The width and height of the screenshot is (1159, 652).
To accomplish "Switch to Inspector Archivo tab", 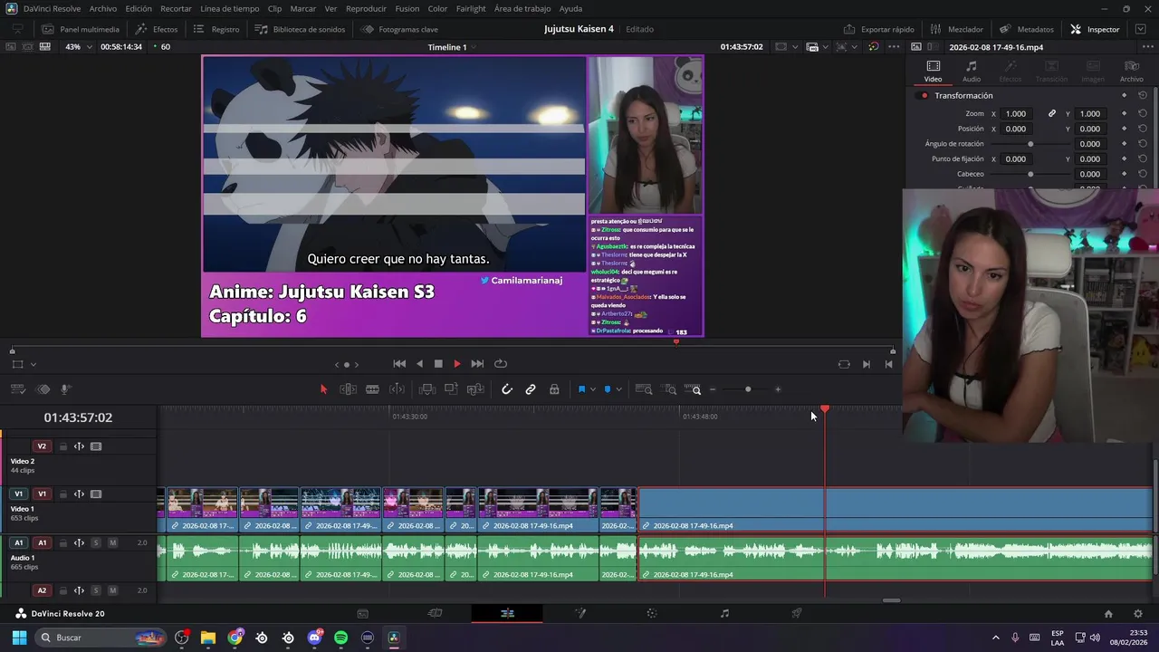I will tap(1131, 71).
